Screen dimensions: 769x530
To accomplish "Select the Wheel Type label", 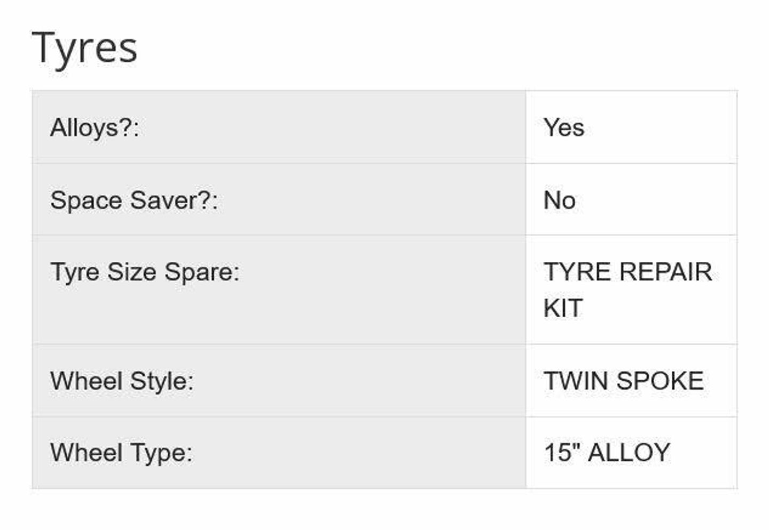I will (x=121, y=453).
